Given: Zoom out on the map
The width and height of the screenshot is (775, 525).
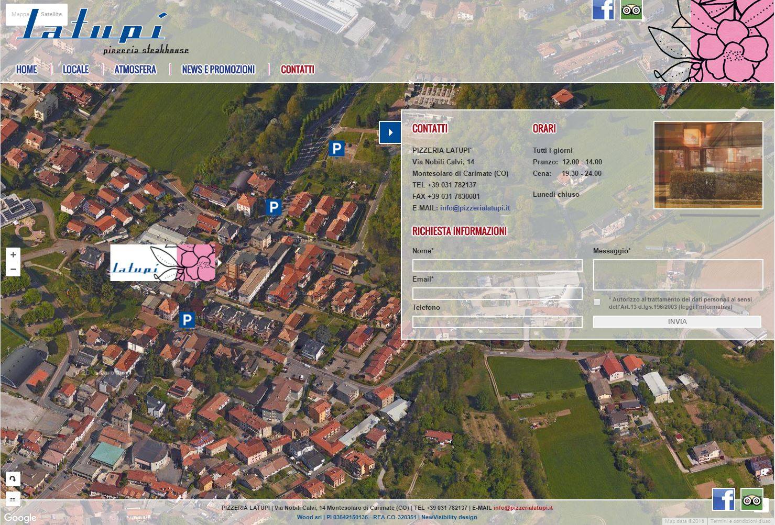Looking at the screenshot, I should (13, 269).
